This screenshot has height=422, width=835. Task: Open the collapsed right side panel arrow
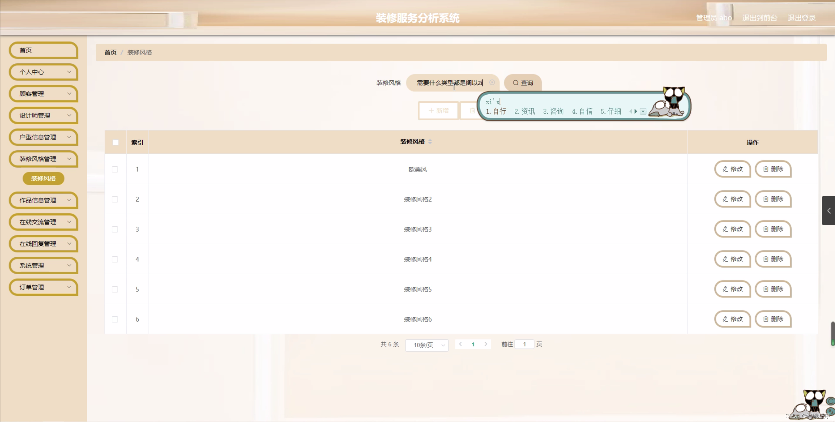pyautogui.click(x=828, y=211)
